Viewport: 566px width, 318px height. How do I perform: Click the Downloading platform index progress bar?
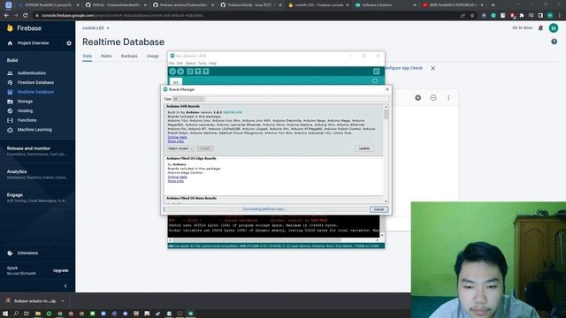266,209
